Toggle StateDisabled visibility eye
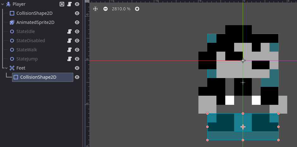Viewport: 297px width, 147px height. tap(77, 41)
